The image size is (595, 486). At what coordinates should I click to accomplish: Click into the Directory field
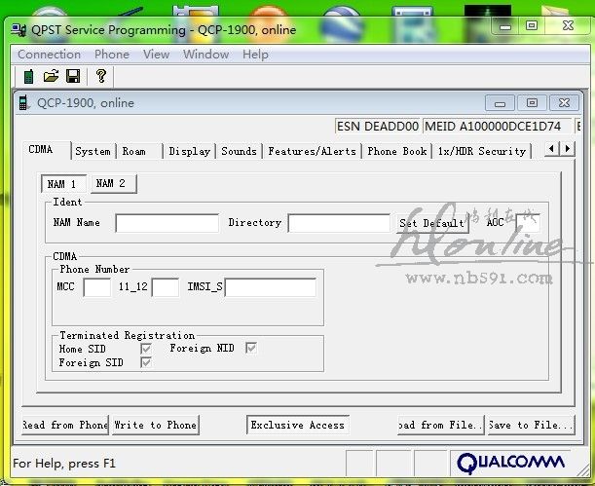click(339, 223)
